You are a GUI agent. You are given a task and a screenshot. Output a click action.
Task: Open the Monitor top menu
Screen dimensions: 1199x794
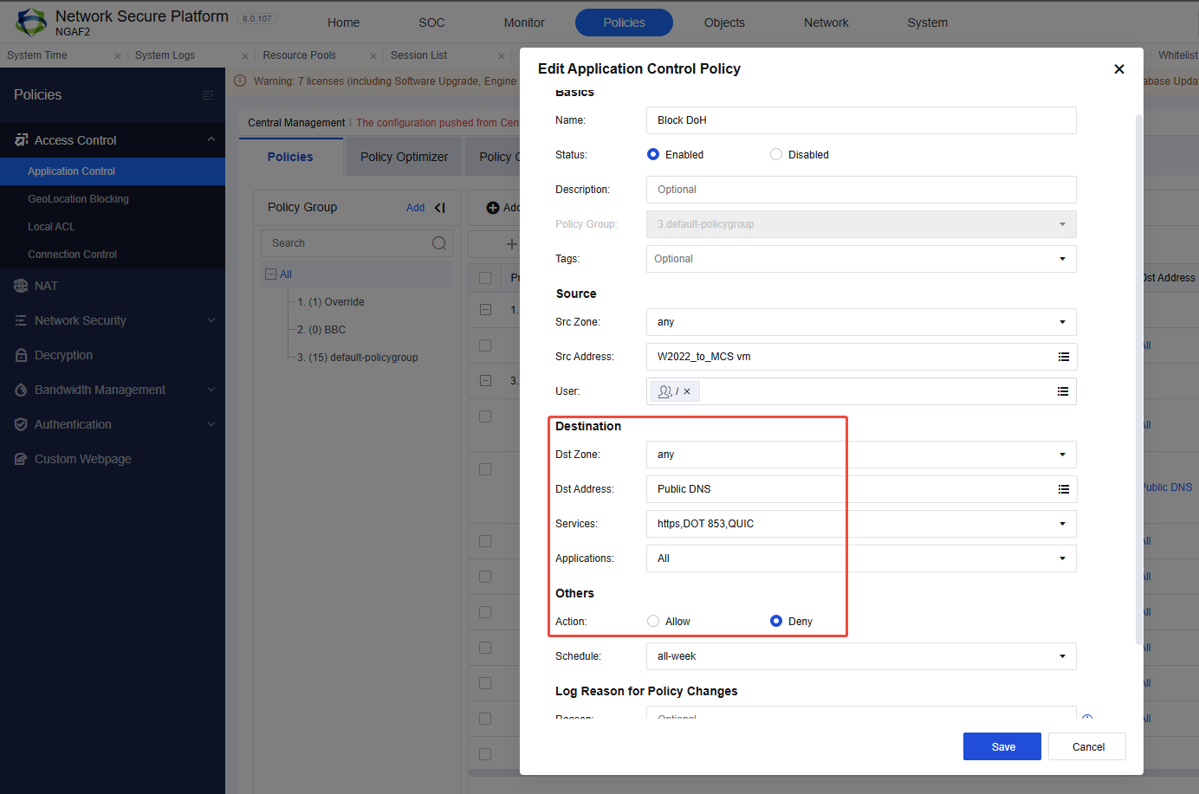[524, 23]
